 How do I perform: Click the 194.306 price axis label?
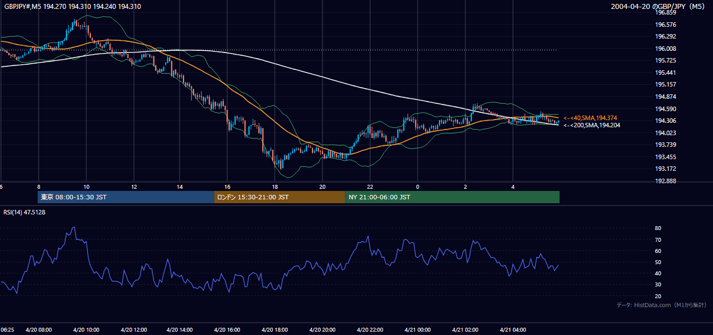coord(666,121)
